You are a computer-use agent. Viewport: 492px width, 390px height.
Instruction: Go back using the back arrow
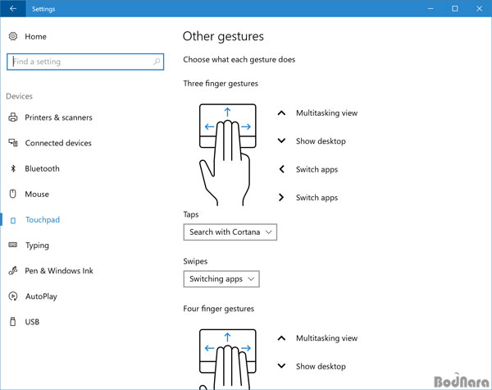click(x=13, y=8)
